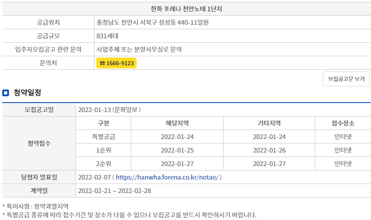Click the 831세대 supply scale value

tap(107, 36)
